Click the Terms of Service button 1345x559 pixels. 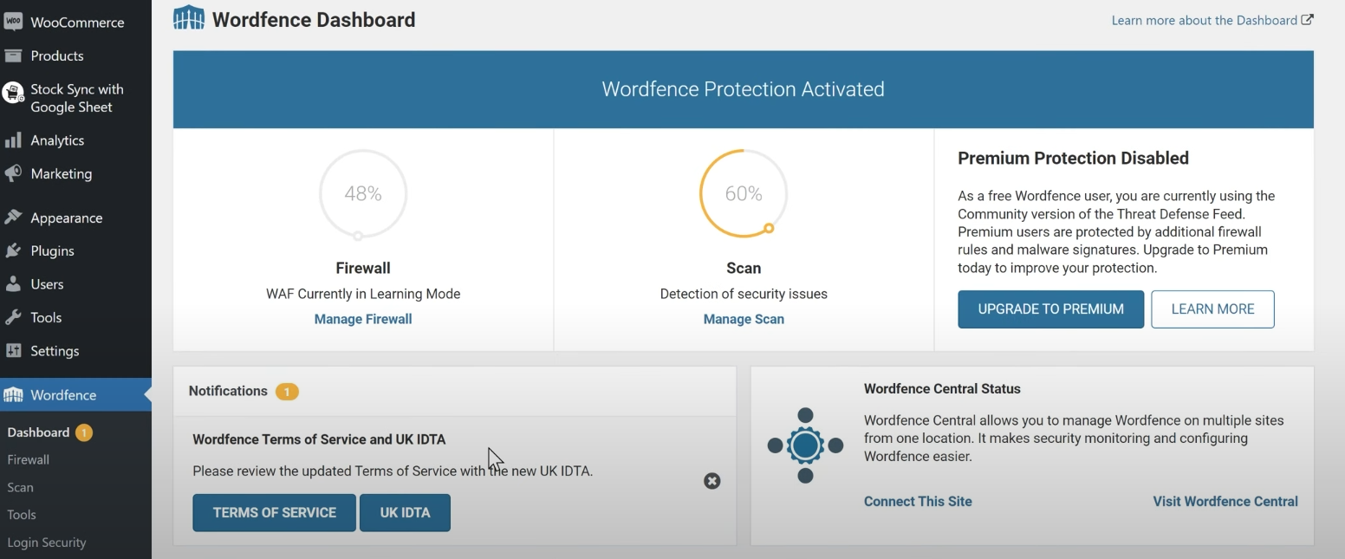[274, 512]
